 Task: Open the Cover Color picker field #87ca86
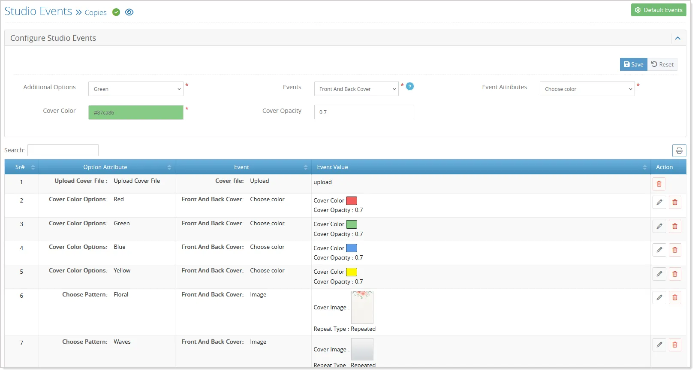(136, 112)
